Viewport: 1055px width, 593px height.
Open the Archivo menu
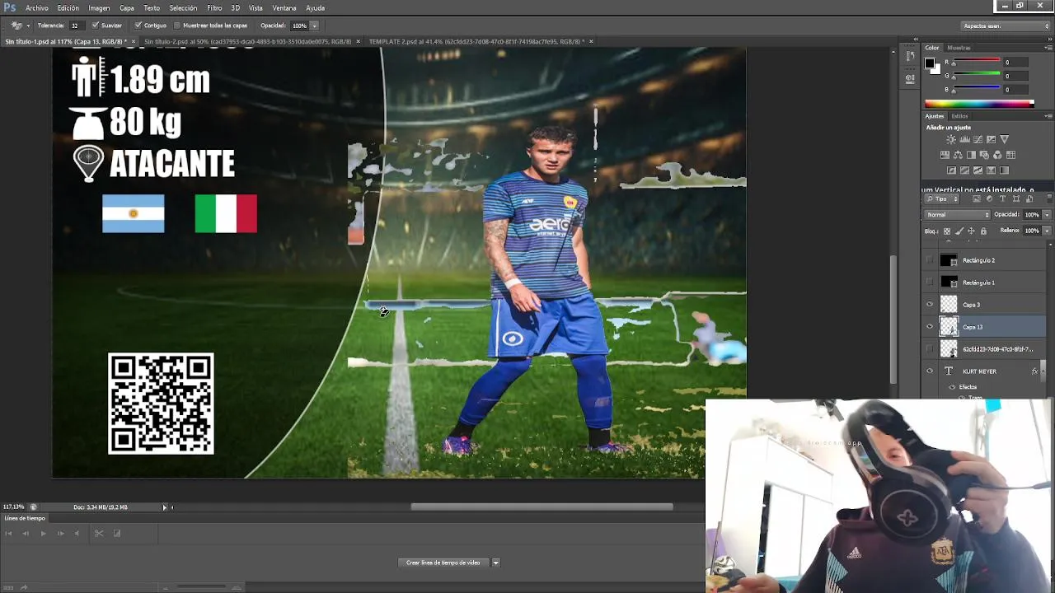click(37, 8)
